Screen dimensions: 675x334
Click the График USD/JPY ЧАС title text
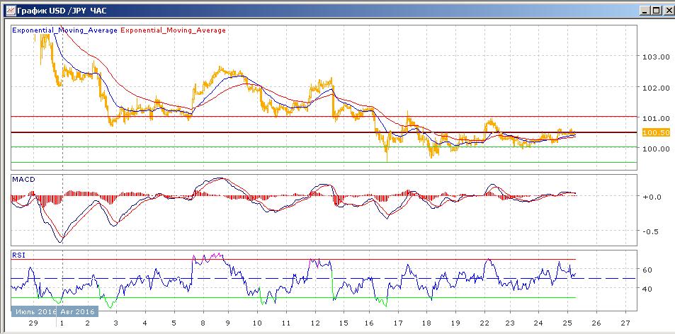pyautogui.click(x=62, y=10)
